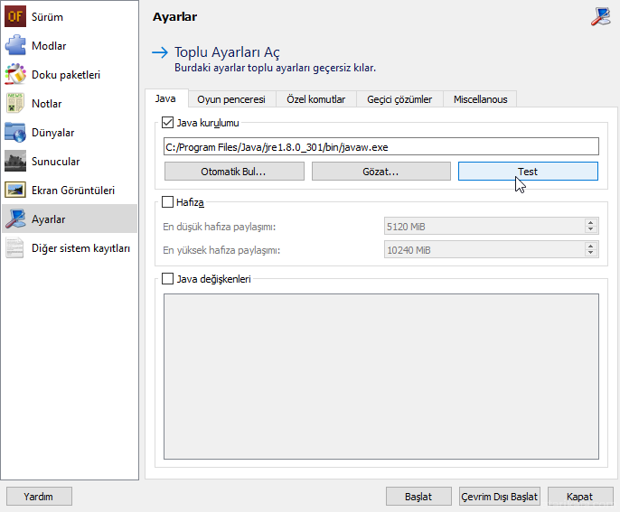Image resolution: width=620 pixels, height=512 pixels.
Task: Click the Kapat button
Action: tap(580, 497)
